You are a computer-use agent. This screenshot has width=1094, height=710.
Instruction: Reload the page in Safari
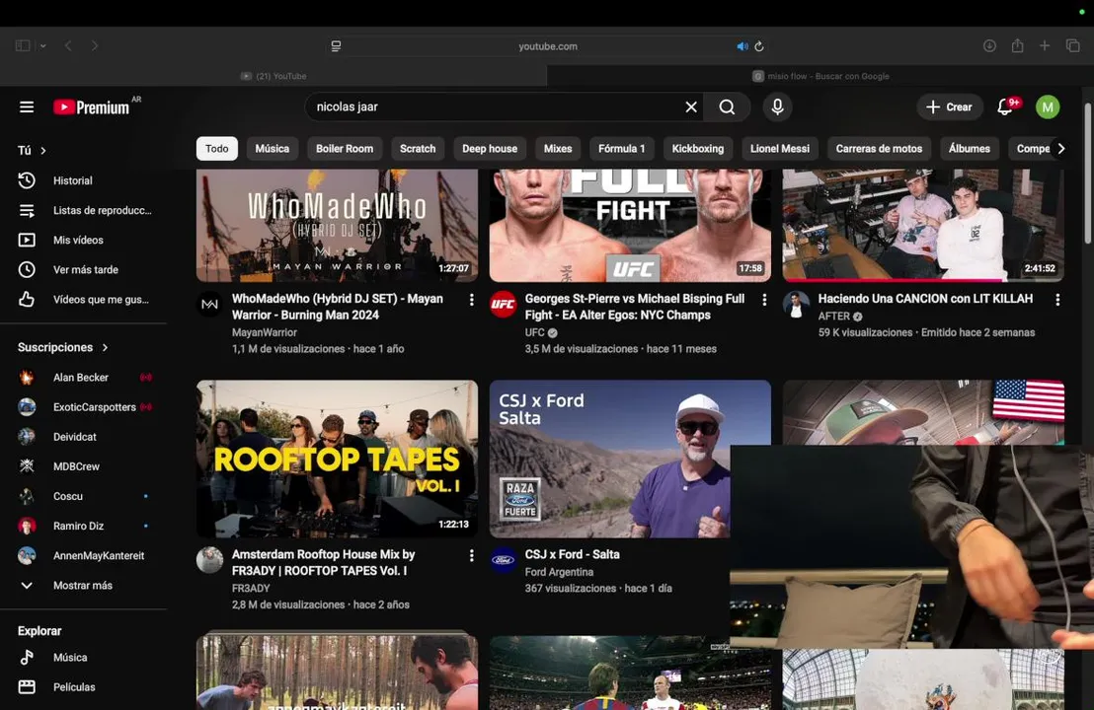click(x=759, y=46)
